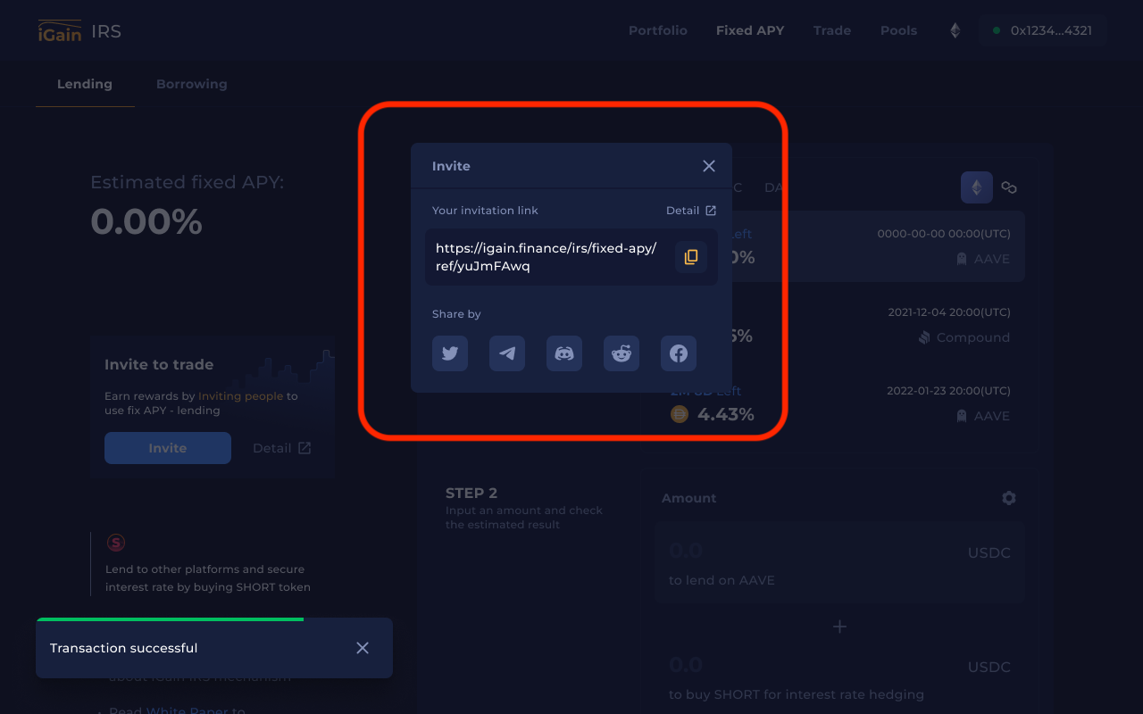1143x714 pixels.
Task: Select Ethereum chain filter button
Action: [977, 187]
